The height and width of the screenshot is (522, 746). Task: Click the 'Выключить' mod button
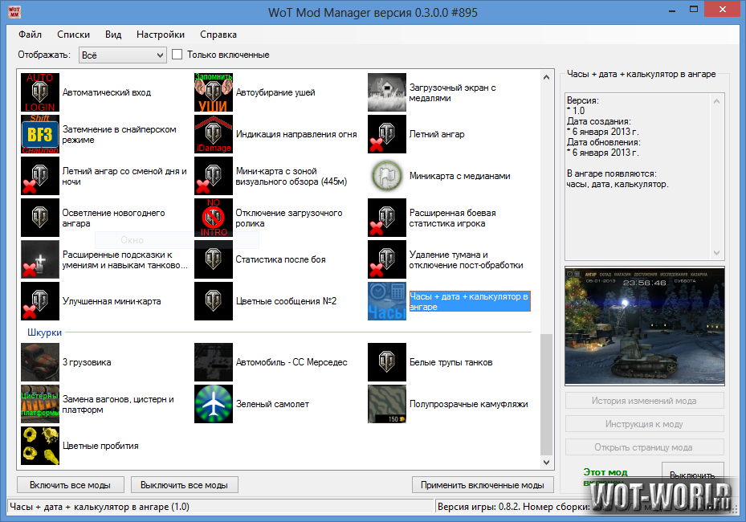pyautogui.click(x=692, y=475)
